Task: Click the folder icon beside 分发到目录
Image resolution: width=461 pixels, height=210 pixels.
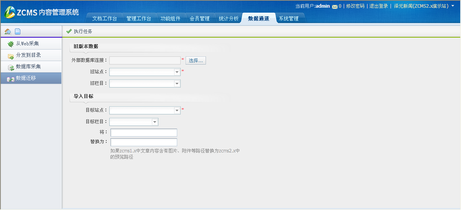Action: [11, 56]
